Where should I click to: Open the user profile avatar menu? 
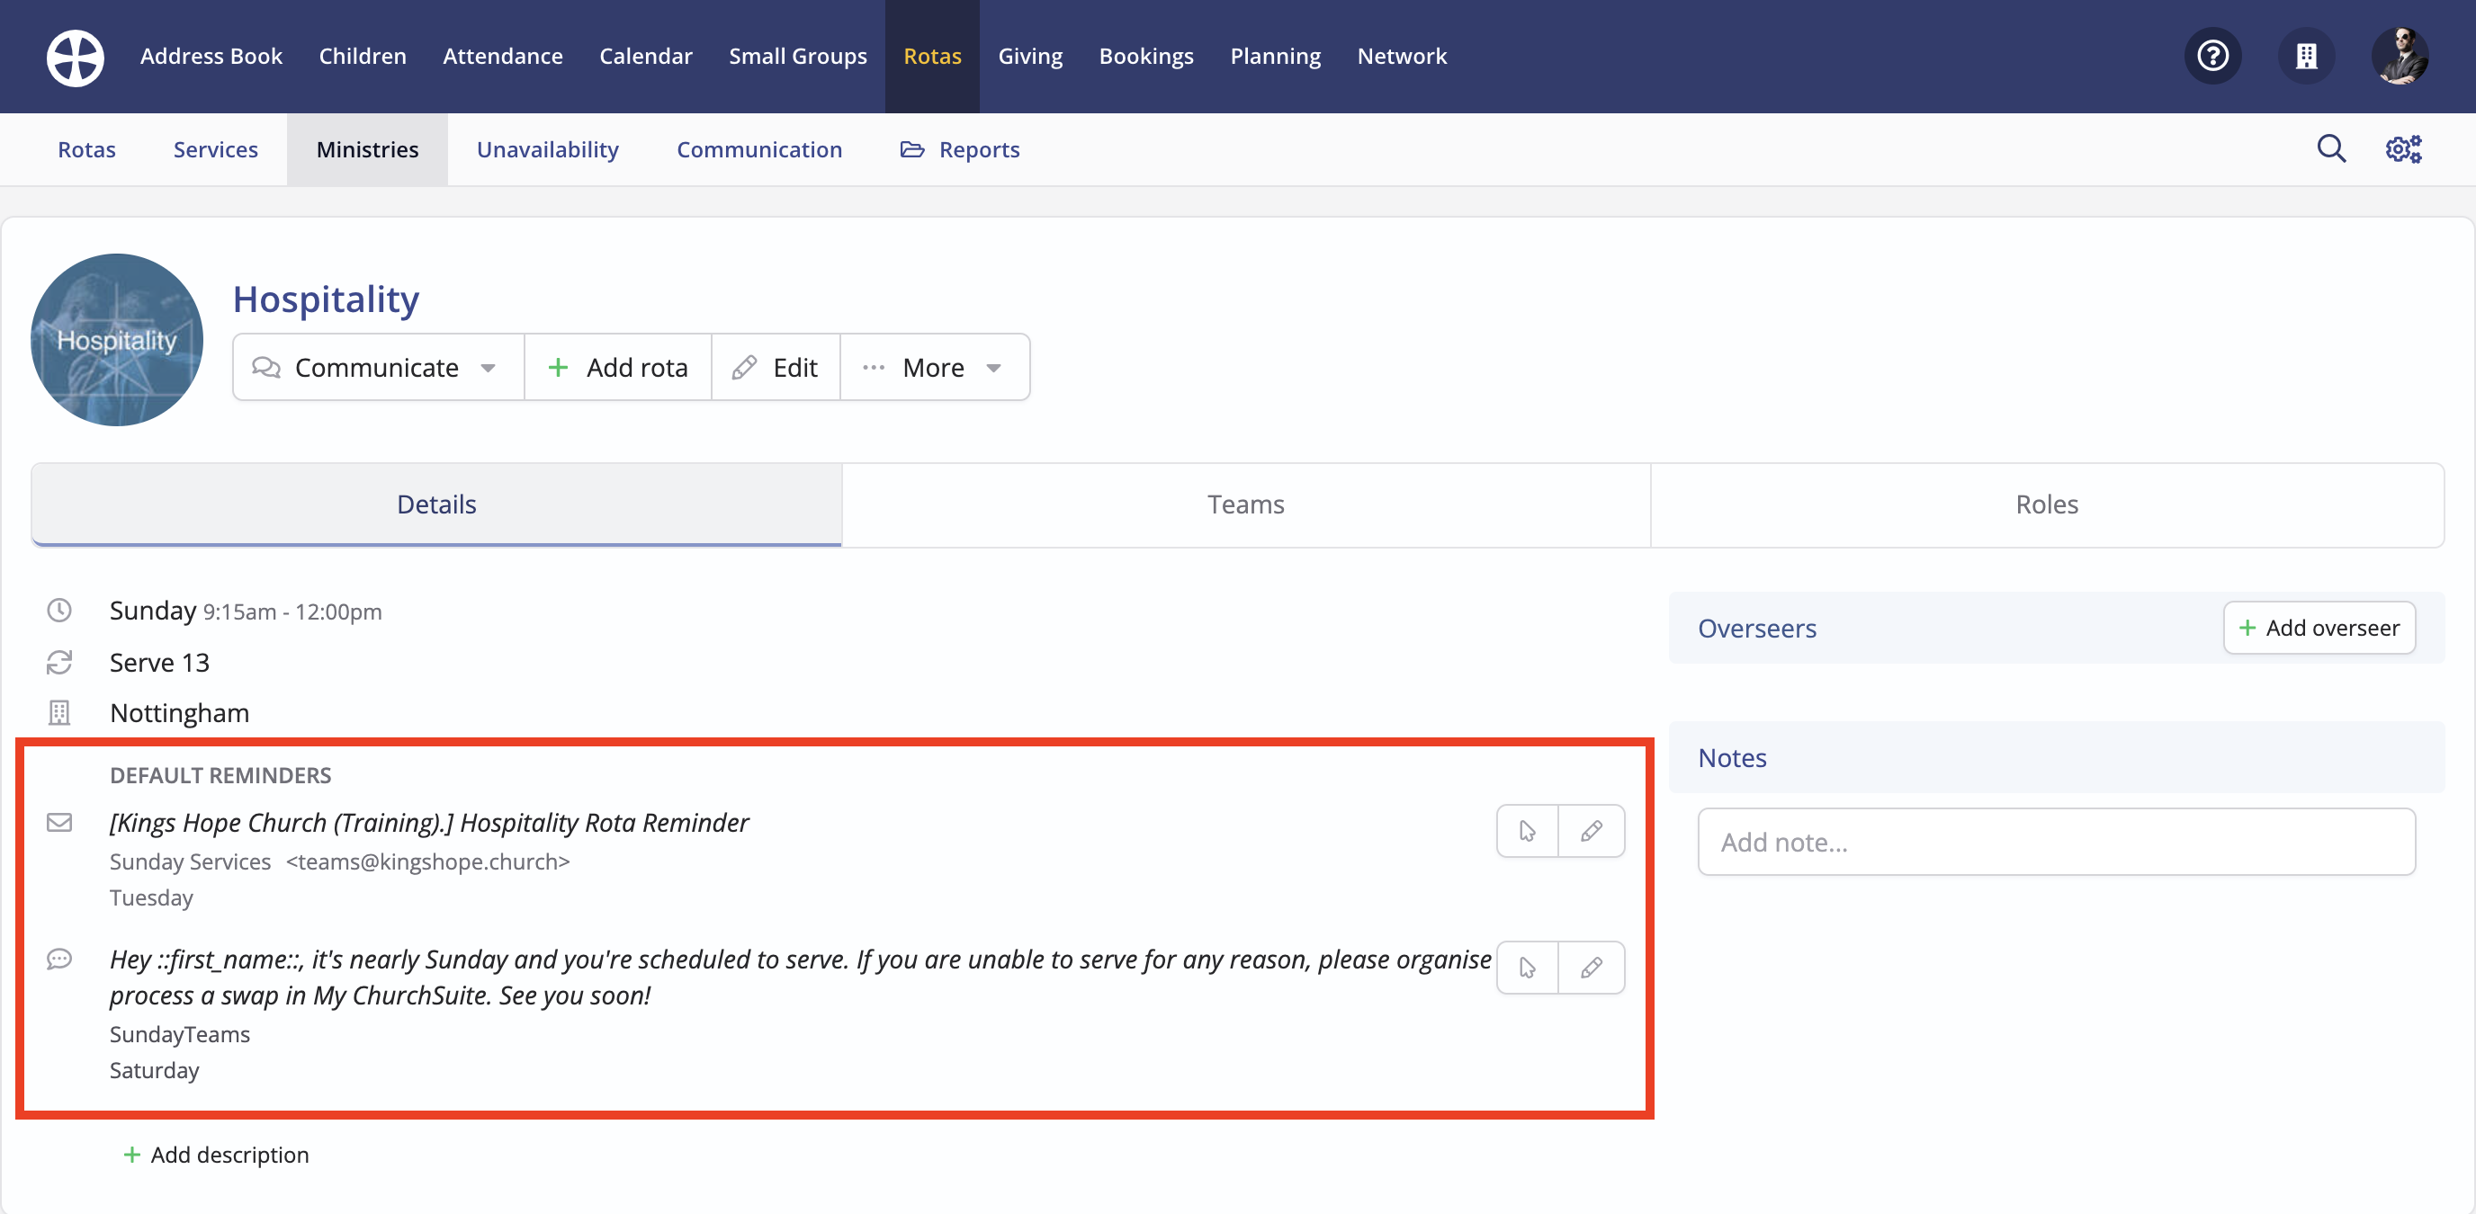click(2400, 56)
